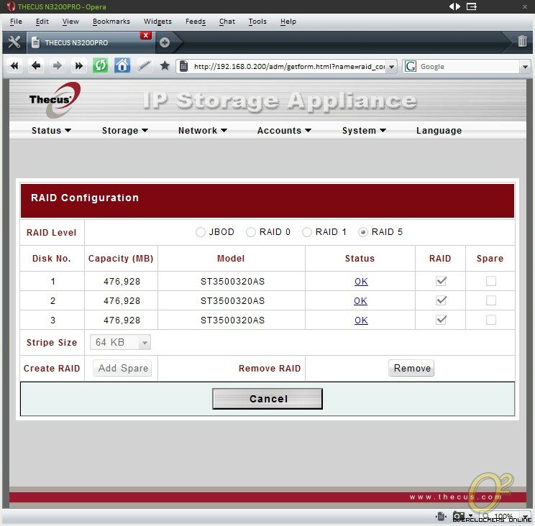Select the RAID 1 option
The image size is (535, 526).
pos(307,232)
